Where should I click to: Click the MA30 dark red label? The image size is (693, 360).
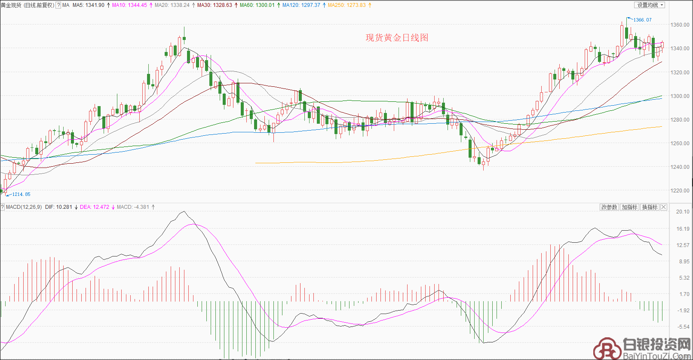215,5
